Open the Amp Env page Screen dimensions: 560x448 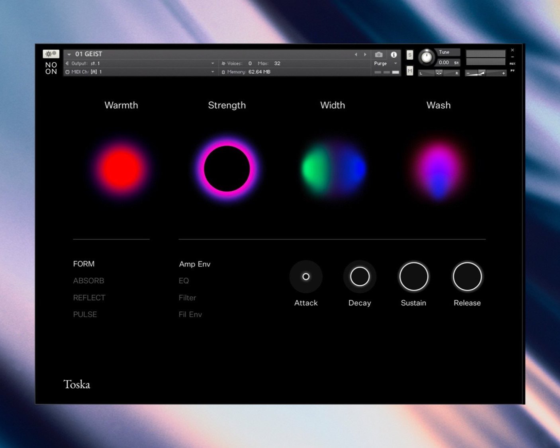tap(195, 264)
